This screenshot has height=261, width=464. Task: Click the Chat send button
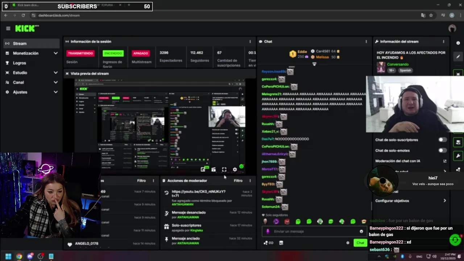coord(360,243)
